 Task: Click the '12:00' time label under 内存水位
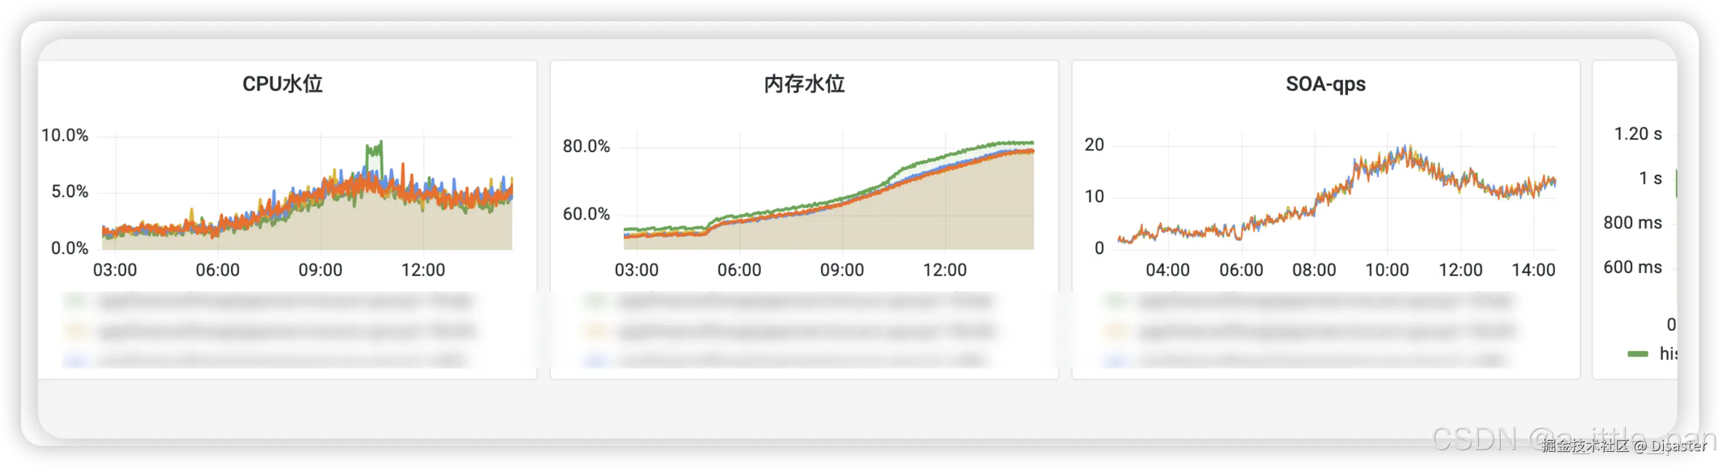click(945, 270)
